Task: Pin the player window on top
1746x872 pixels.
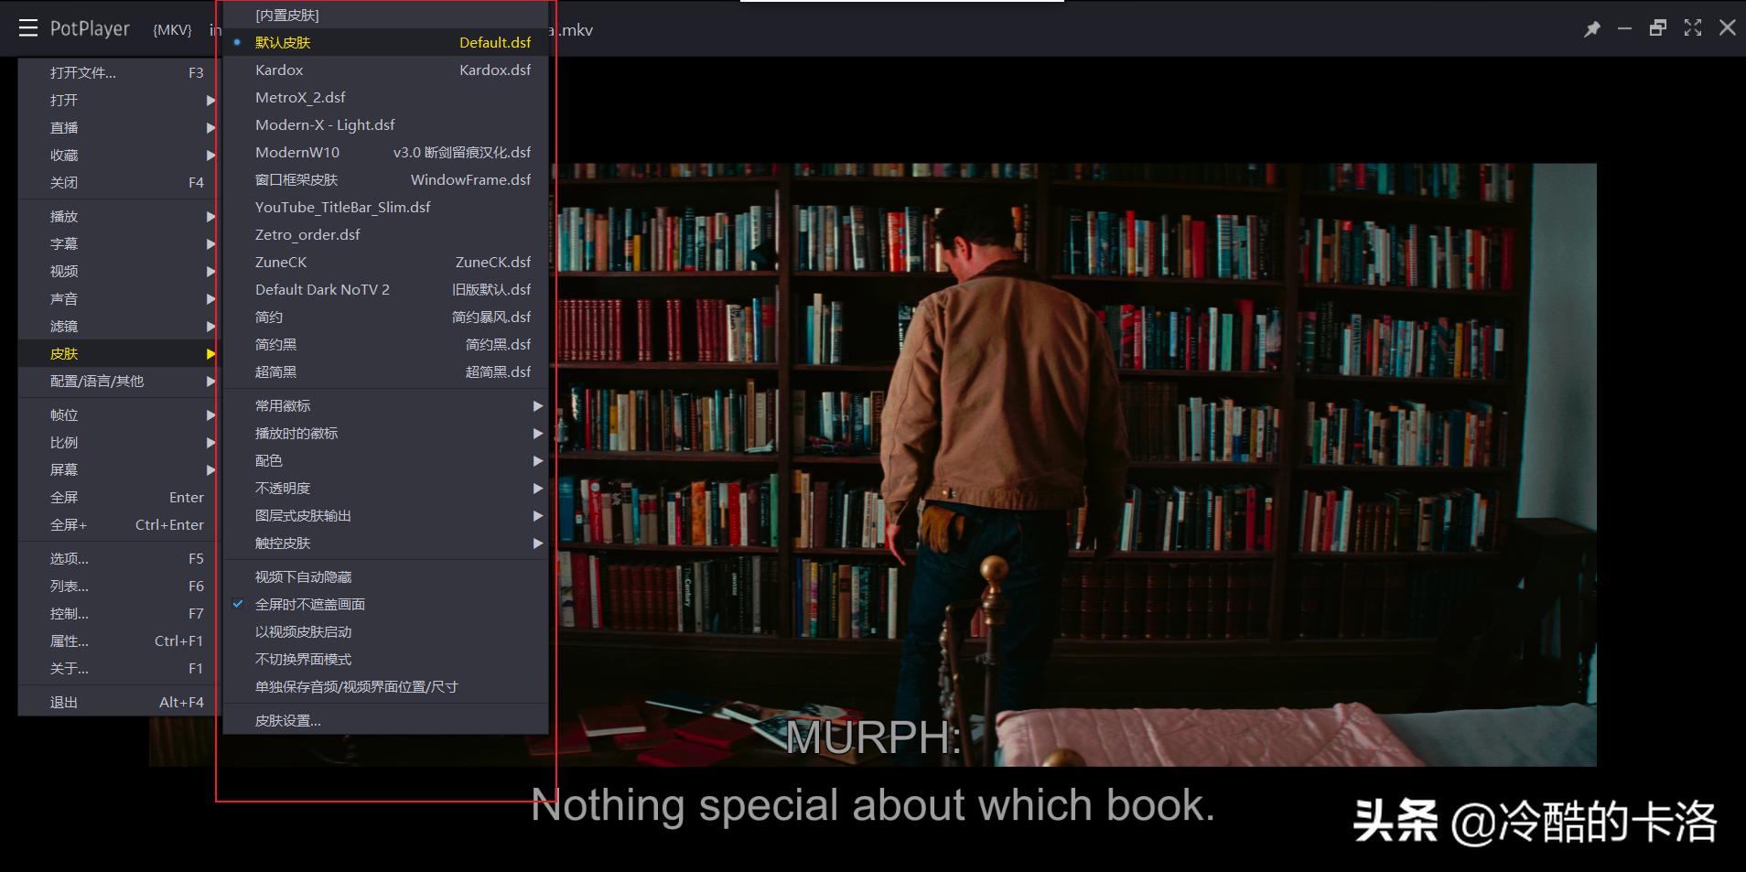Action: (x=1592, y=28)
